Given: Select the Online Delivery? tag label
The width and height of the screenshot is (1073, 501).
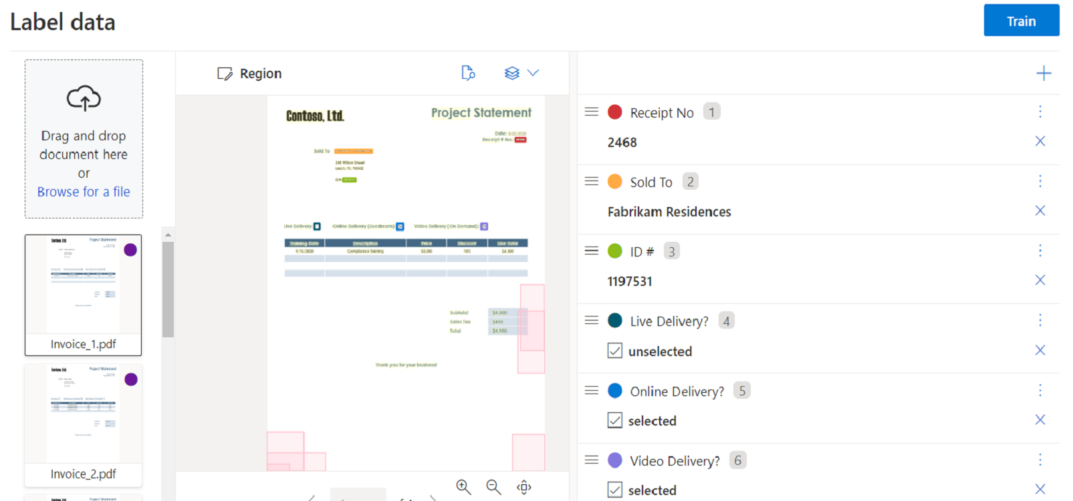Looking at the screenshot, I should [x=677, y=391].
